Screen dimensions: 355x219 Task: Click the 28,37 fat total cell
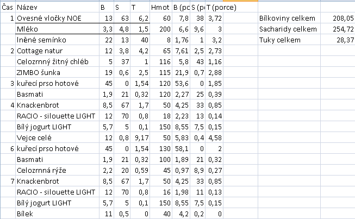pos(338,40)
